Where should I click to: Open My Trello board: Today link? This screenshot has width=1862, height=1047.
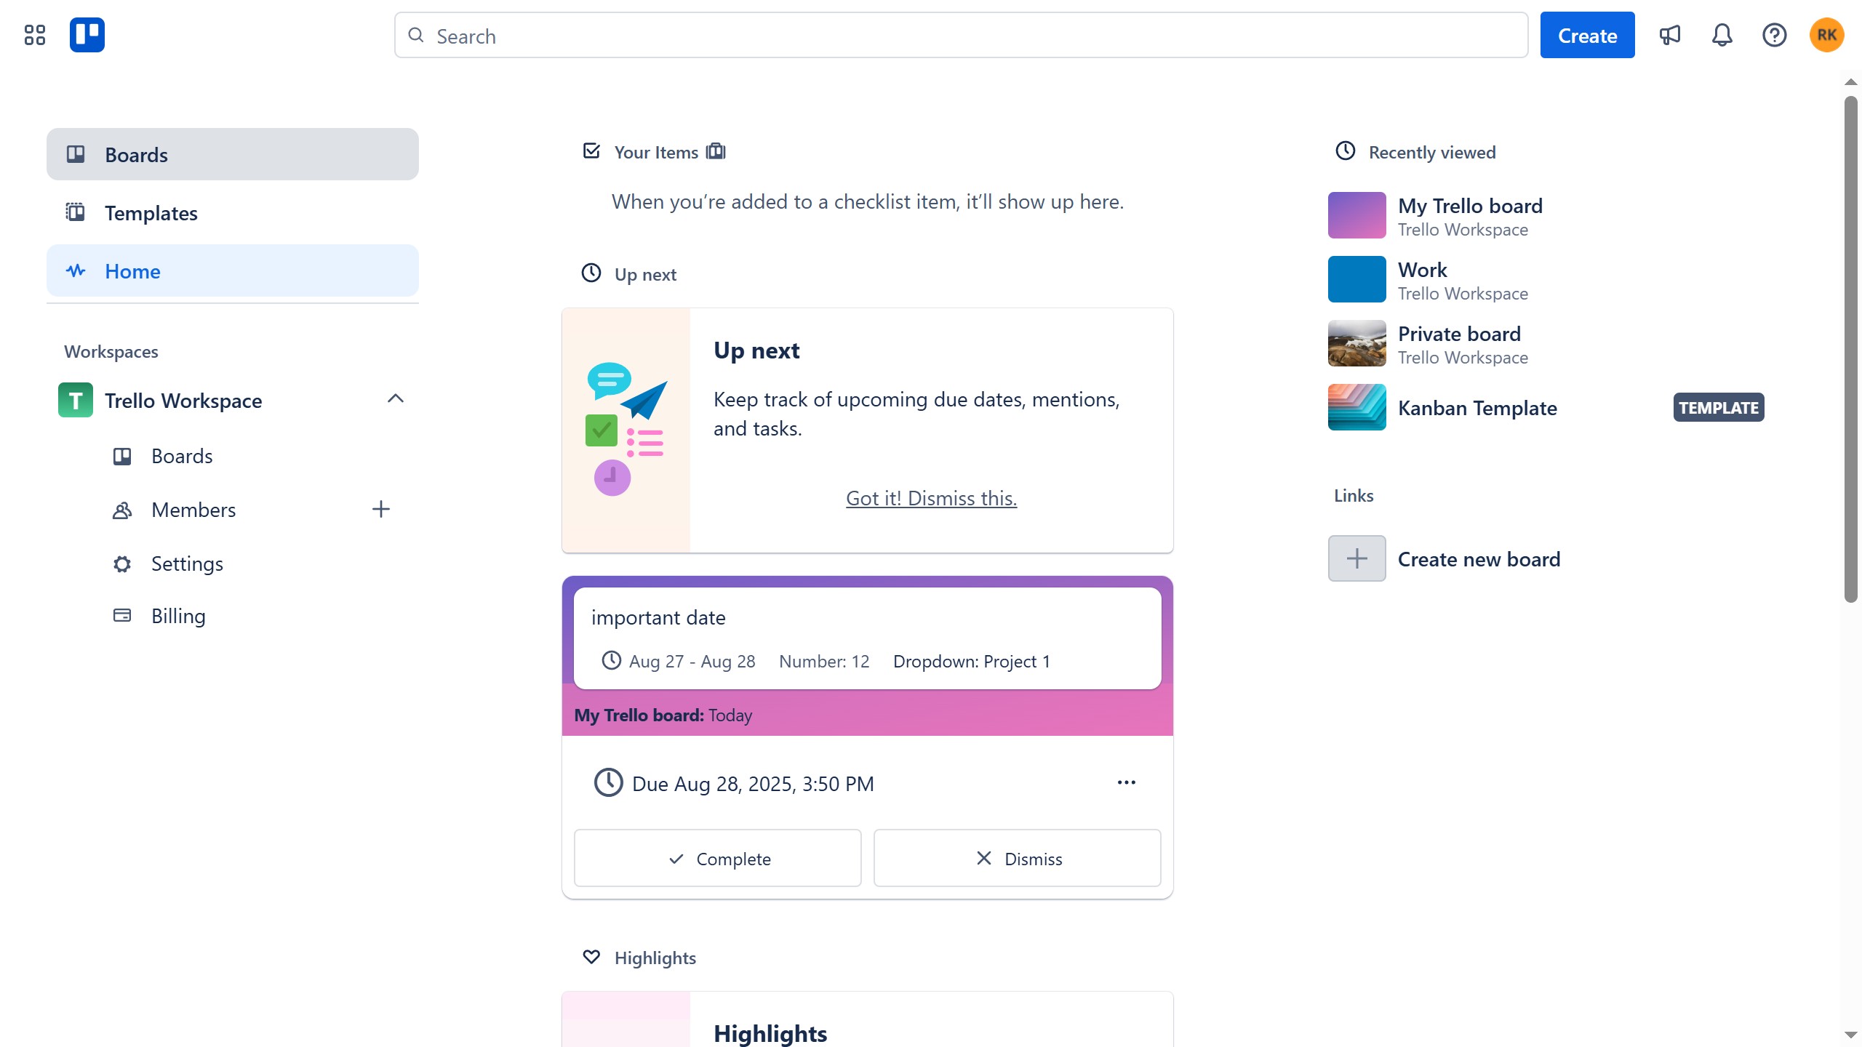point(663,715)
